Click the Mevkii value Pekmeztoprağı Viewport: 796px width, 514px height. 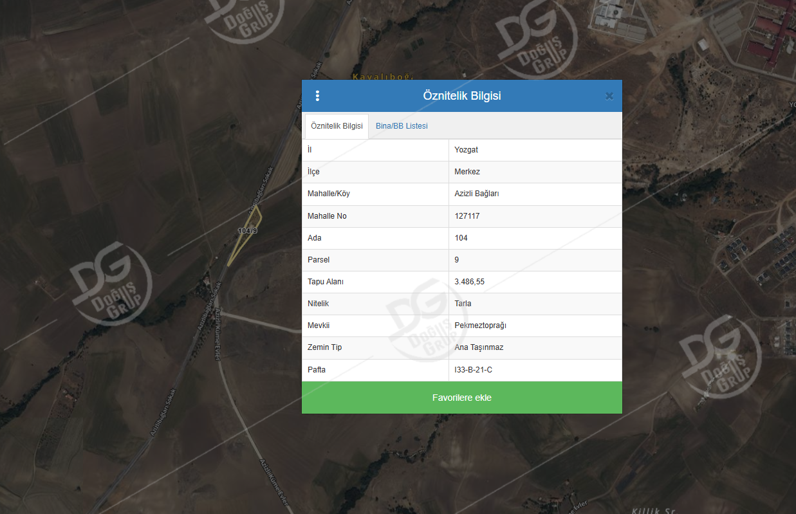[x=480, y=326]
